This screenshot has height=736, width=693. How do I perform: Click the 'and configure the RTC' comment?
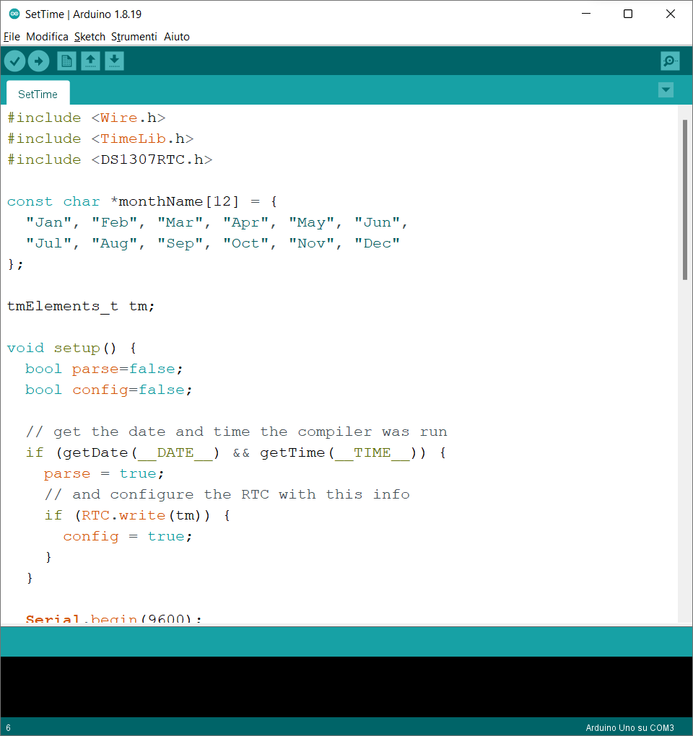[x=227, y=495]
